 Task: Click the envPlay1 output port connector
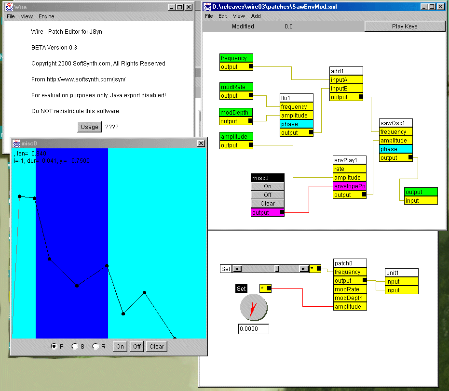coord(364,195)
